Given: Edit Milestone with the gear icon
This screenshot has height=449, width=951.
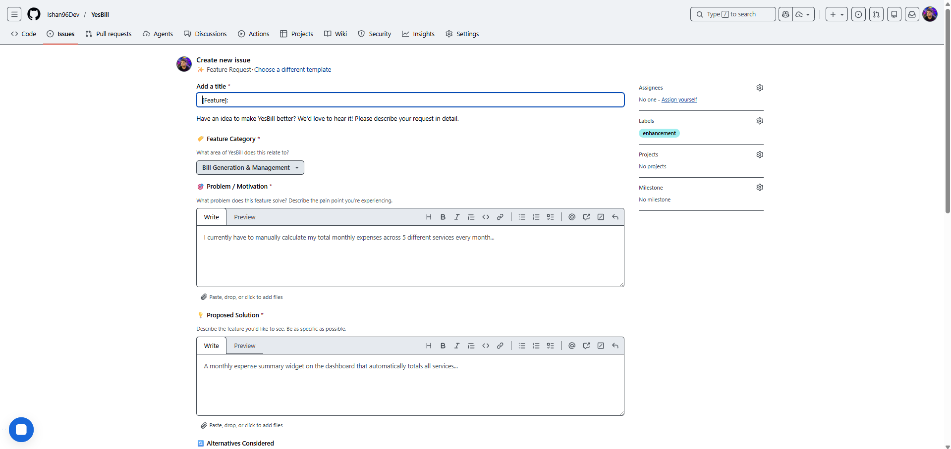Looking at the screenshot, I should [760, 187].
